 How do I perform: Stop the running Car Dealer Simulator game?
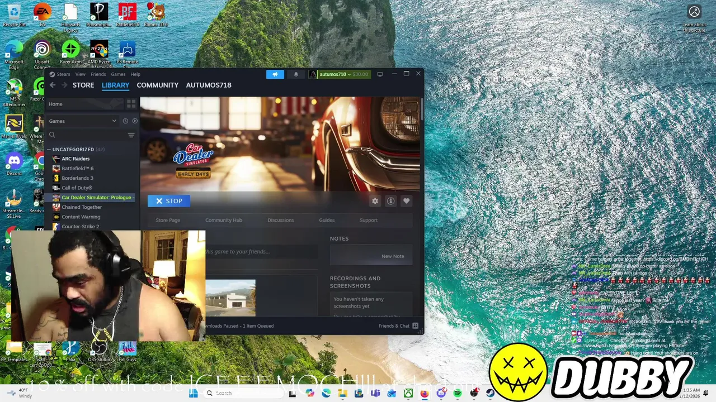pos(169,201)
